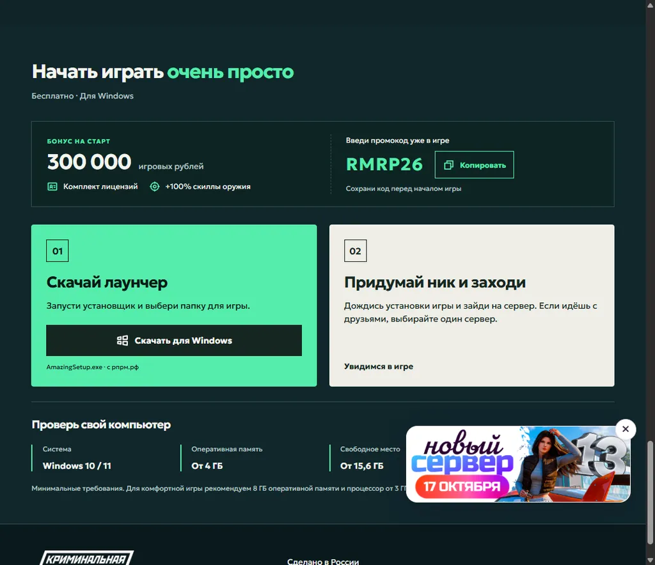Click the Минимальные требования footnote
655x565 pixels.
[219, 488]
